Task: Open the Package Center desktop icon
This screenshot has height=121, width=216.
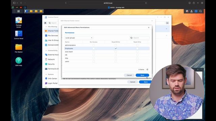Action: pyautogui.click(x=19, y=22)
